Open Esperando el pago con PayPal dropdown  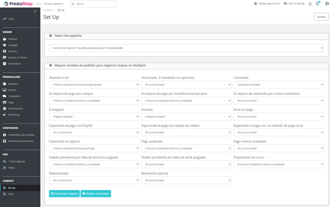tap(94, 132)
